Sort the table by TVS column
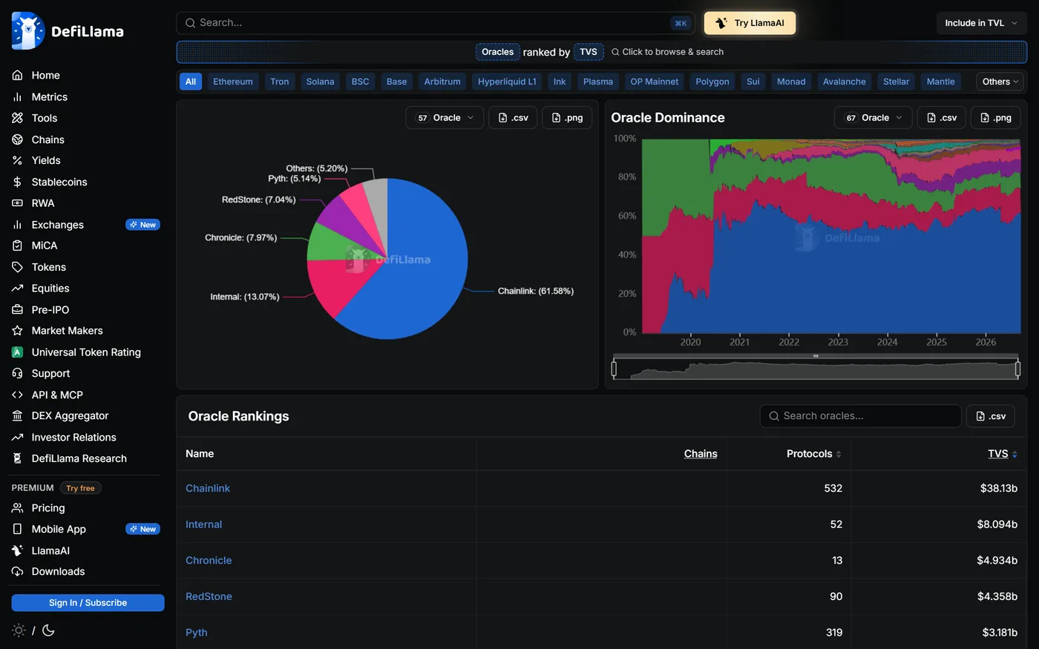 click(1003, 454)
